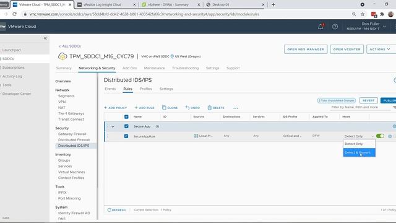Viewport: 396px width, 223px height.
Task: Click the Clone rule icon button
Action: [170, 108]
